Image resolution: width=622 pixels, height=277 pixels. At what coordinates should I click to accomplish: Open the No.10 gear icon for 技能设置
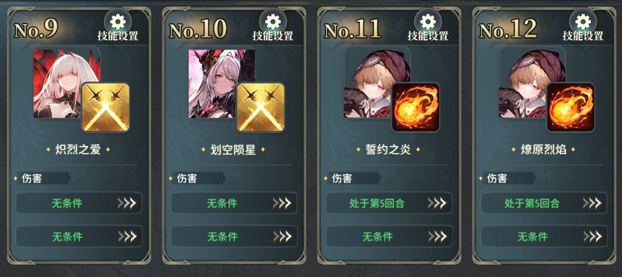tap(273, 21)
